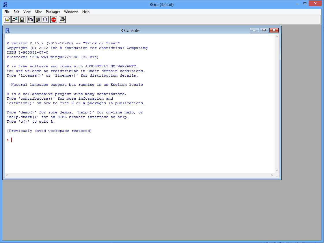Click the Paste clipboard toolbar icon

[x=38, y=20]
